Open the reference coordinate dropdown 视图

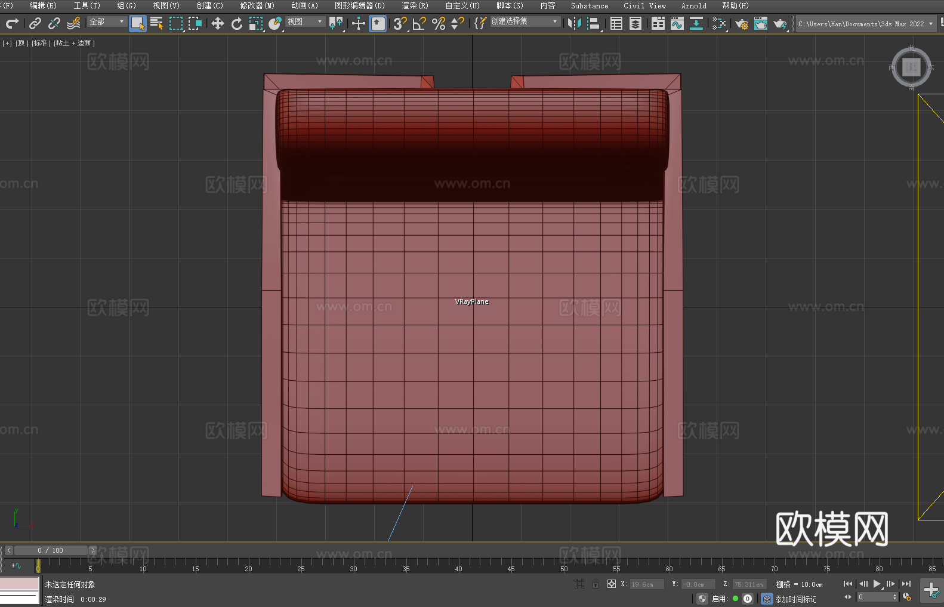point(305,21)
